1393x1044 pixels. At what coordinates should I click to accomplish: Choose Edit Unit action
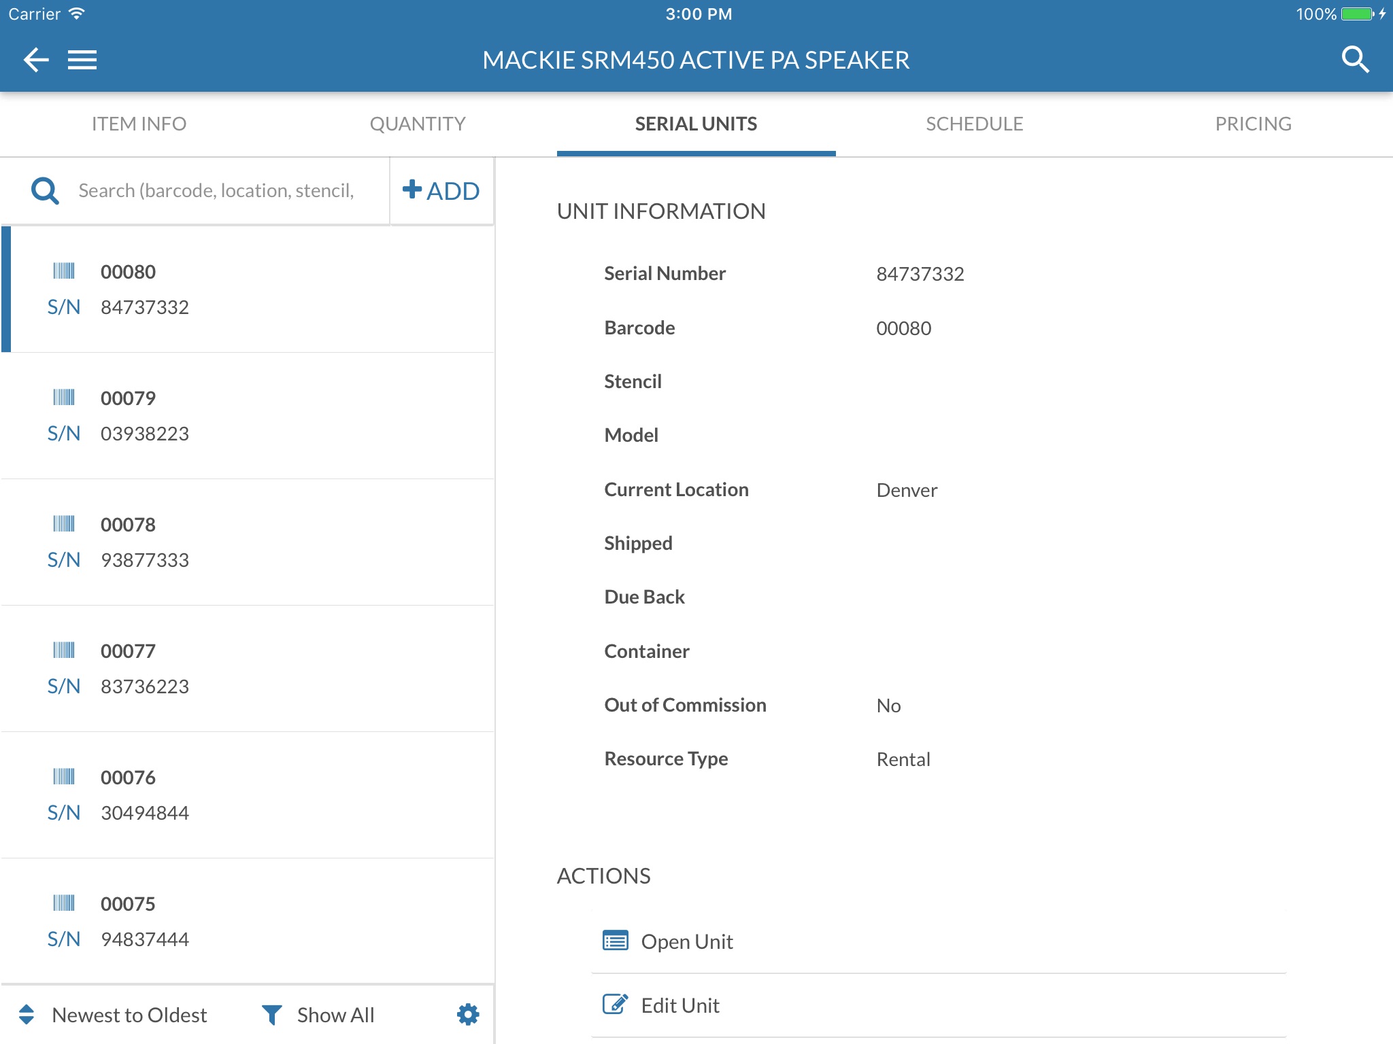(939, 1005)
